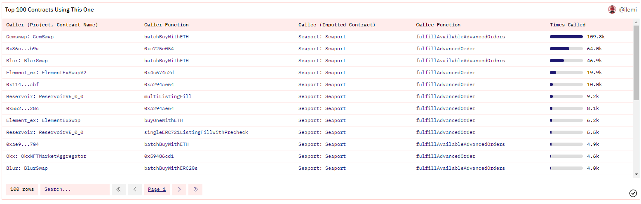
Task: Click the 19.9k progress bar
Action: (566, 73)
